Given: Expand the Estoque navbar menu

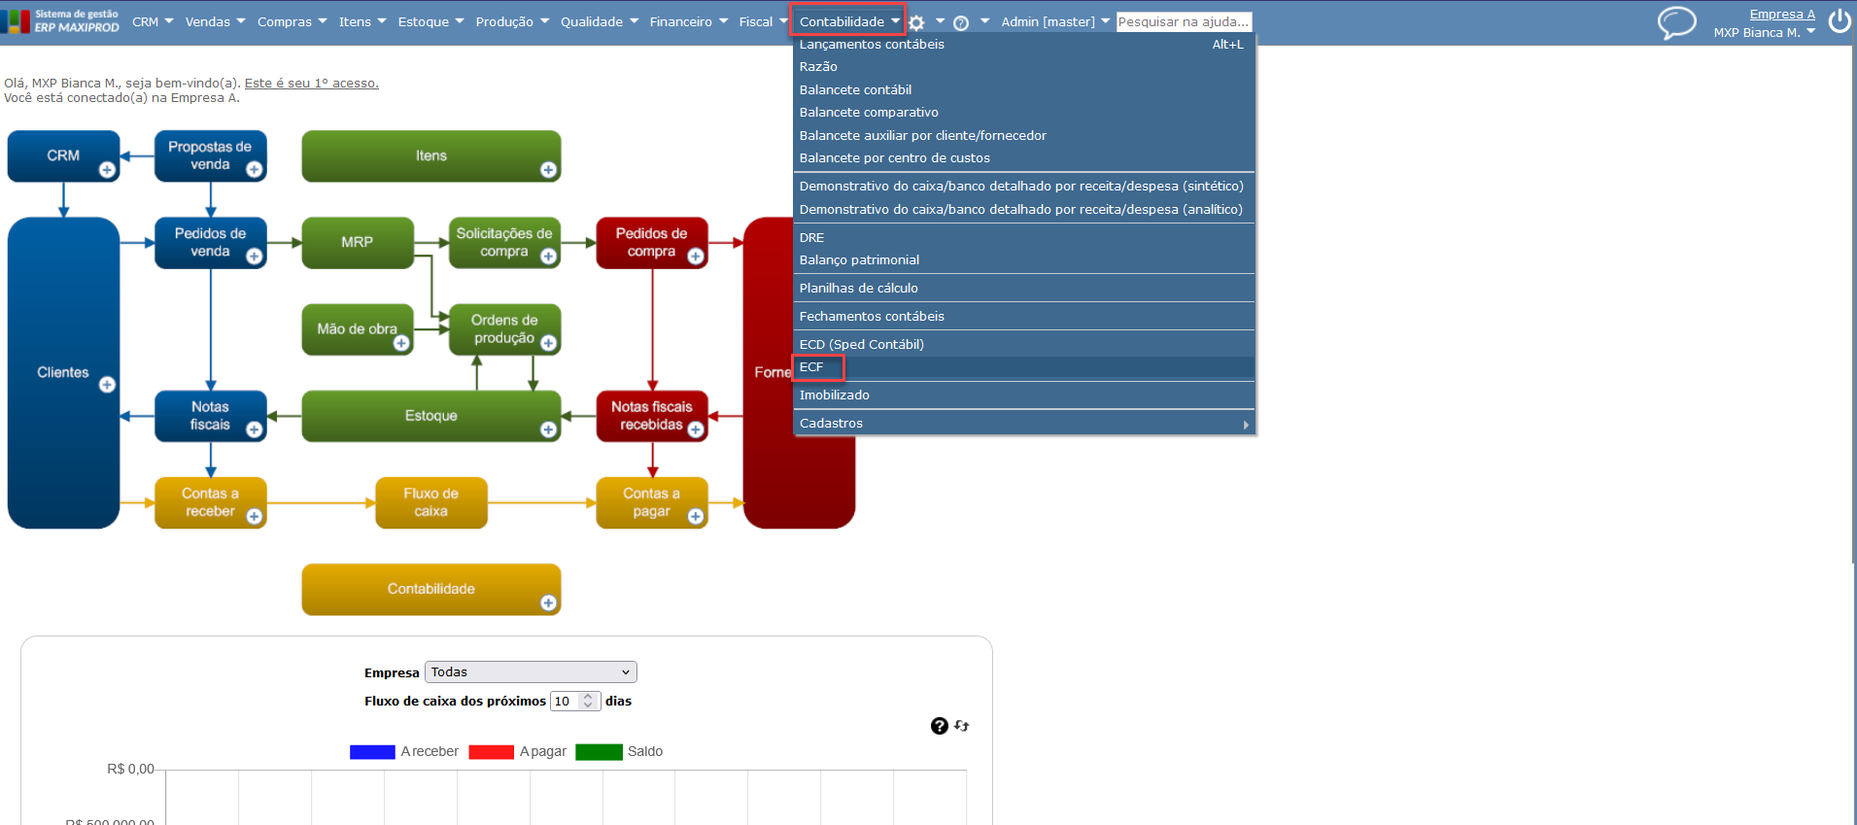Looking at the screenshot, I should pos(431,21).
